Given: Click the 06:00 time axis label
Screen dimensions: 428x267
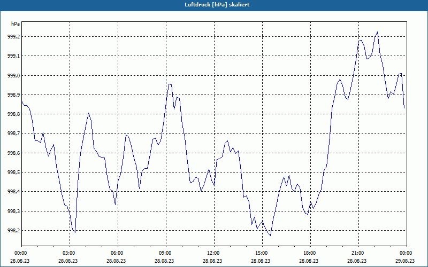Looking at the screenshot, I should (x=118, y=253).
